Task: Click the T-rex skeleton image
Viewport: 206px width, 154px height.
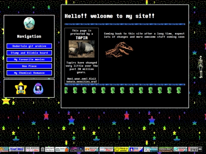Action: [119, 49]
